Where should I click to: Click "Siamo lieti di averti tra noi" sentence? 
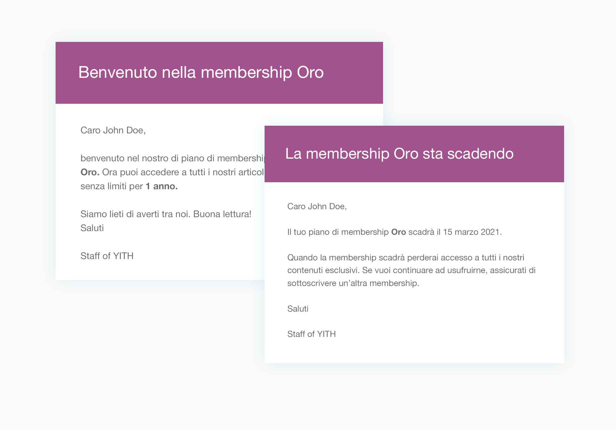point(135,214)
